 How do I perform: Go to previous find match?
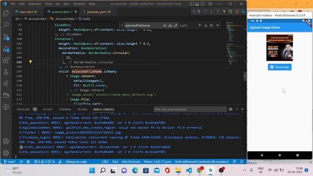click(x=200, y=25)
